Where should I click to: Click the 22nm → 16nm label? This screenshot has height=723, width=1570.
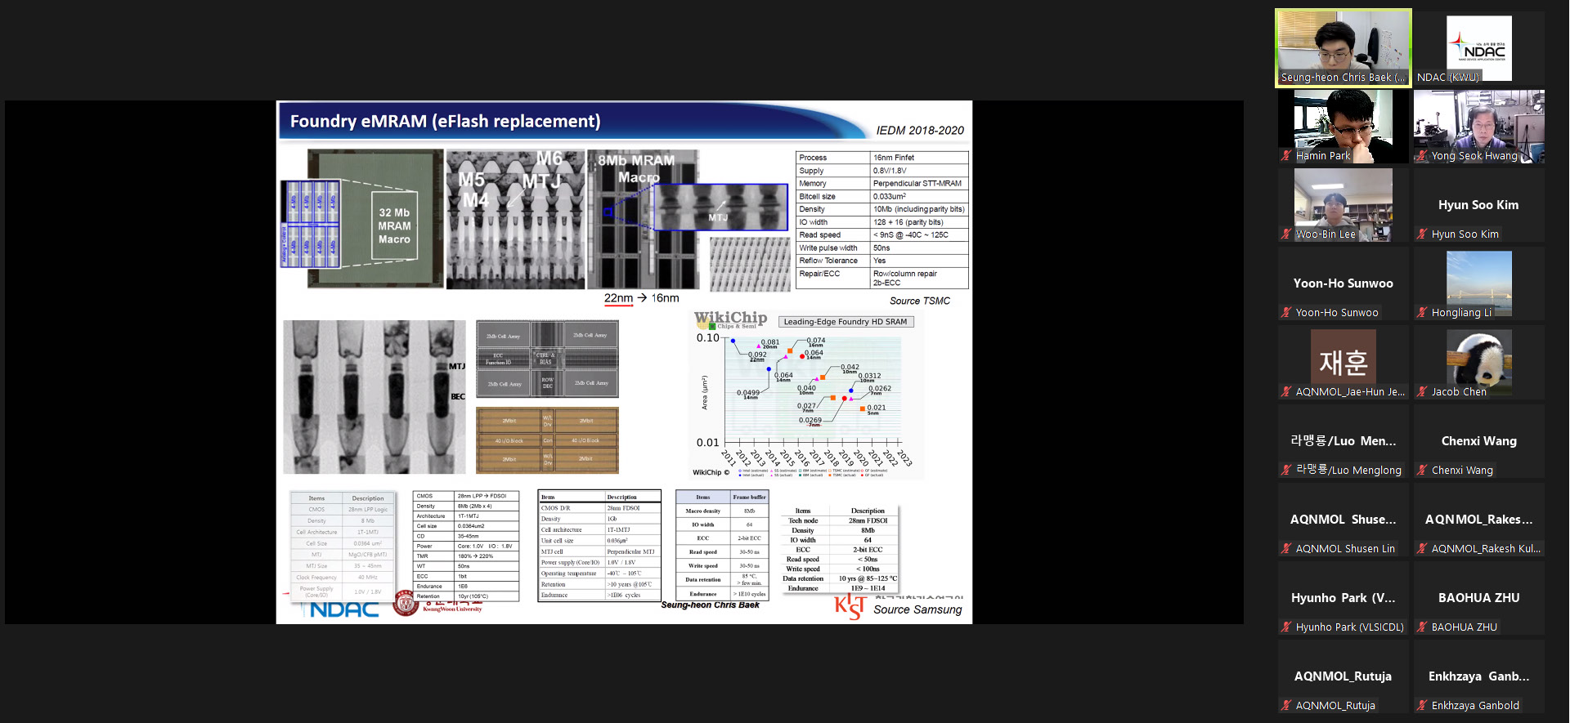[642, 298]
